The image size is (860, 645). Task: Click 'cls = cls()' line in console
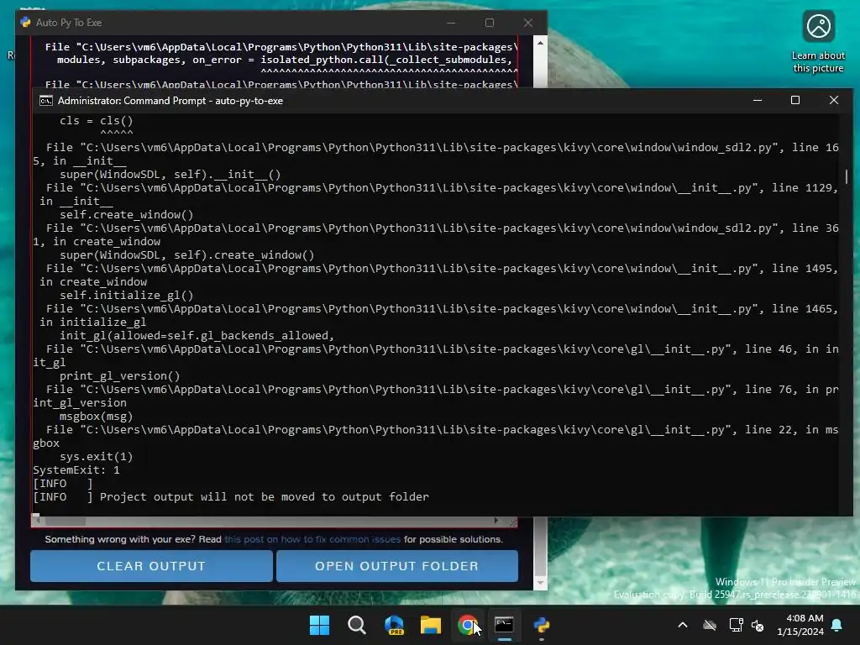click(96, 121)
